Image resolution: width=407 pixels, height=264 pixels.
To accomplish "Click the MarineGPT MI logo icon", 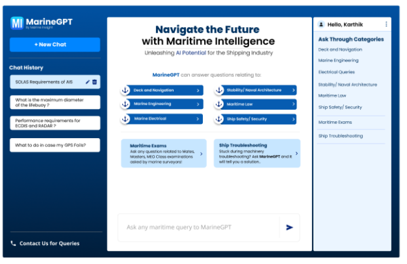I will 17,23.
